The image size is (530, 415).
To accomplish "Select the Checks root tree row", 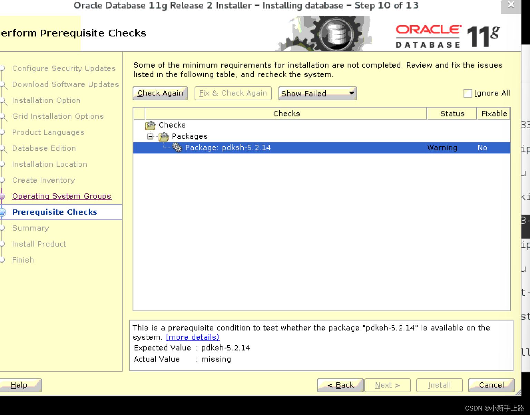I will point(322,125).
